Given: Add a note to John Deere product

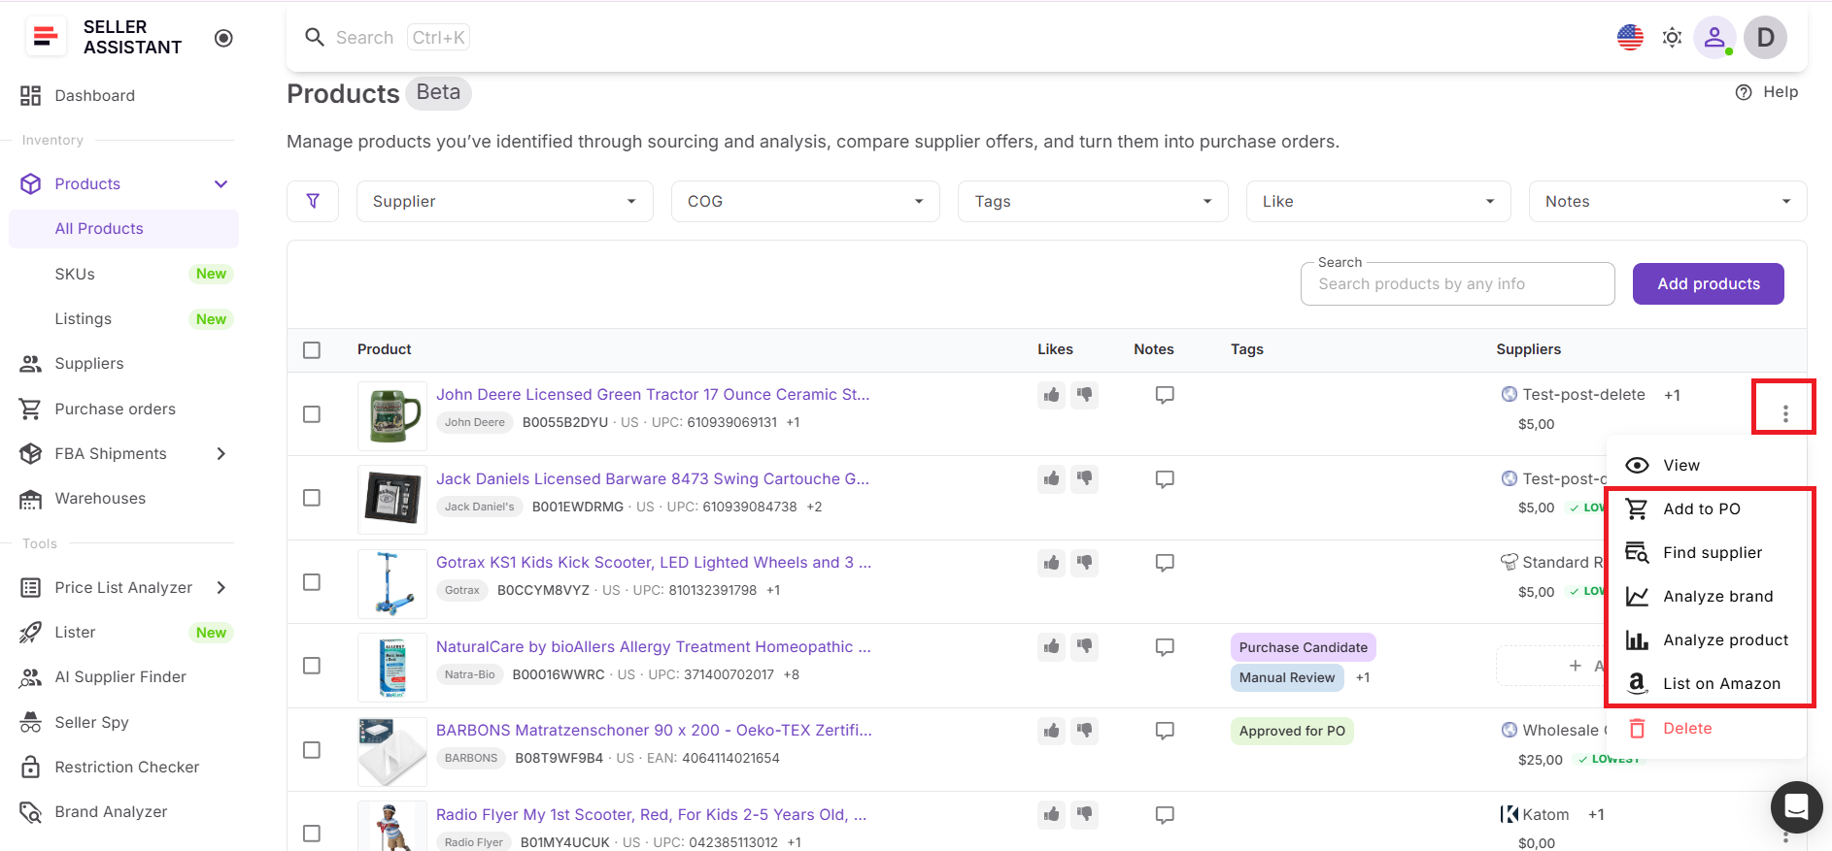Looking at the screenshot, I should pos(1165,395).
